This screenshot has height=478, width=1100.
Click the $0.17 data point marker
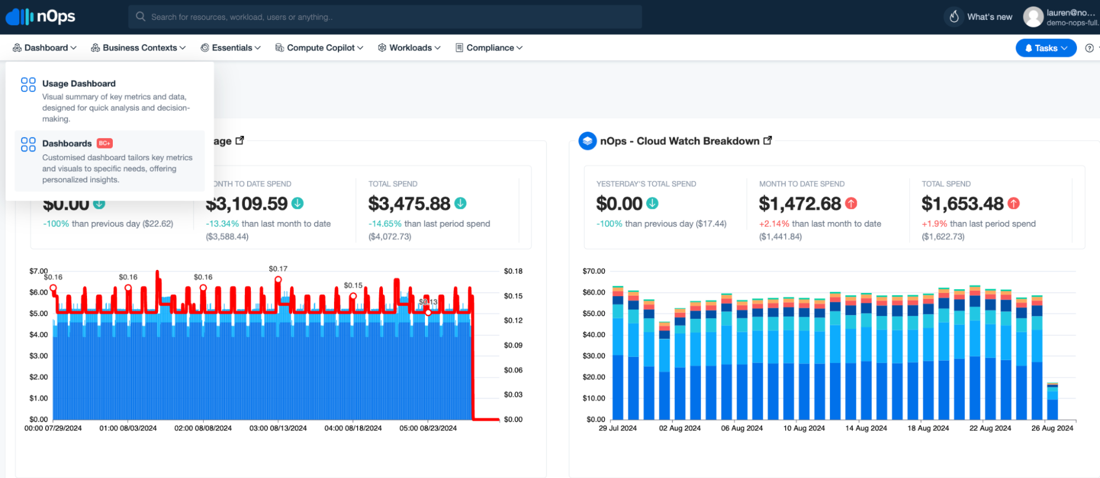point(278,280)
